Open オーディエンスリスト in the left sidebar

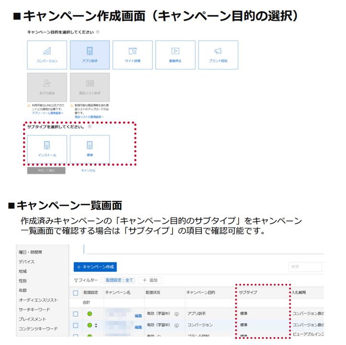(x=38, y=300)
